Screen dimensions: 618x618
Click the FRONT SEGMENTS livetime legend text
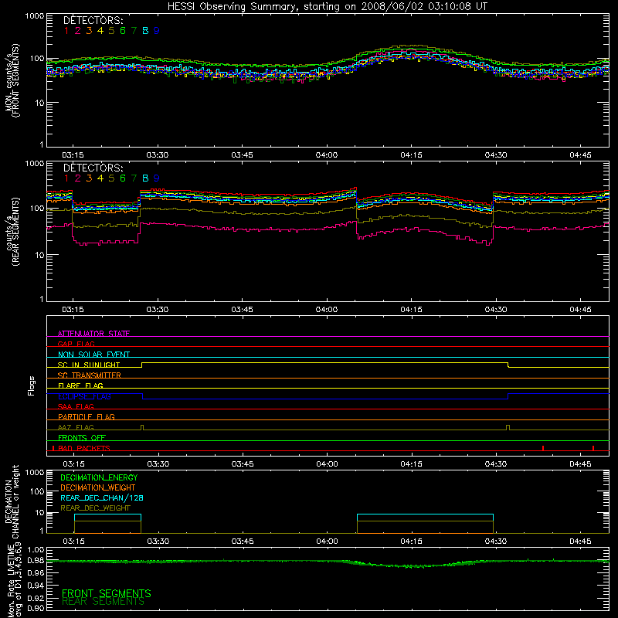(x=107, y=593)
